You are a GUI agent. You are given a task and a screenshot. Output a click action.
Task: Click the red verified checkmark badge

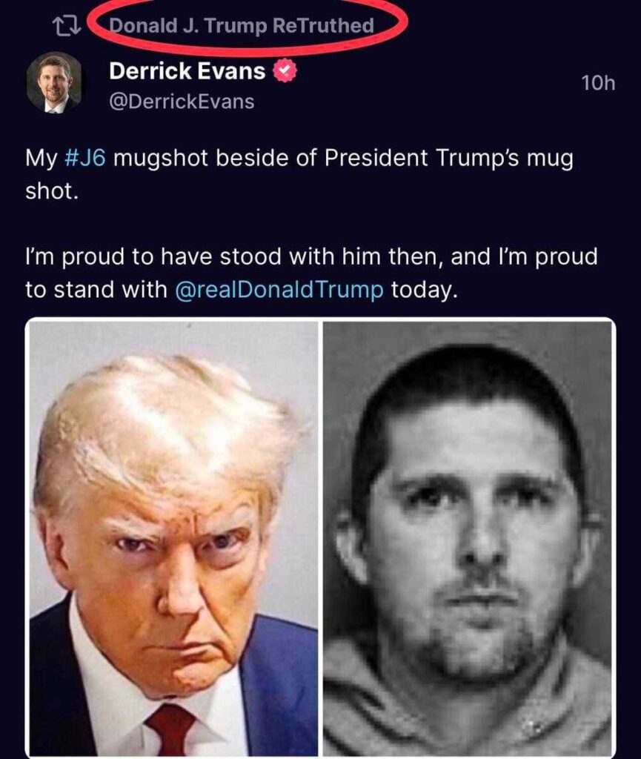click(285, 72)
